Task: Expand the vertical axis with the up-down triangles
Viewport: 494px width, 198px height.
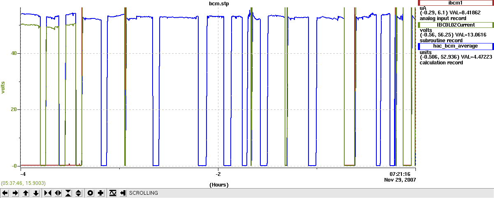Action: click(79, 193)
